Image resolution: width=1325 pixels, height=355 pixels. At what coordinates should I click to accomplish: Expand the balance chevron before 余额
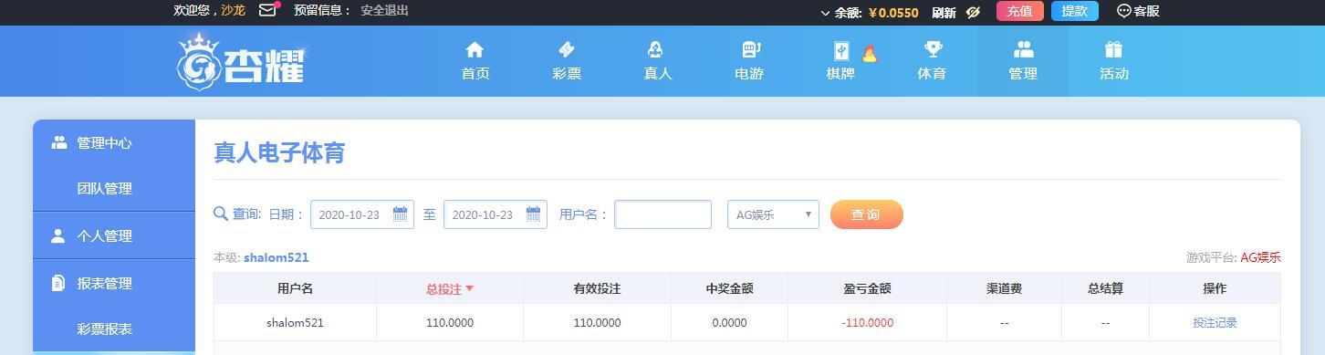825,13
